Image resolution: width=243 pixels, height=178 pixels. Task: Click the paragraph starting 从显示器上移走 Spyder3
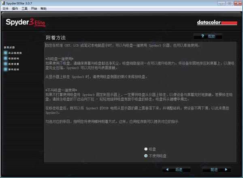click(x=96, y=77)
